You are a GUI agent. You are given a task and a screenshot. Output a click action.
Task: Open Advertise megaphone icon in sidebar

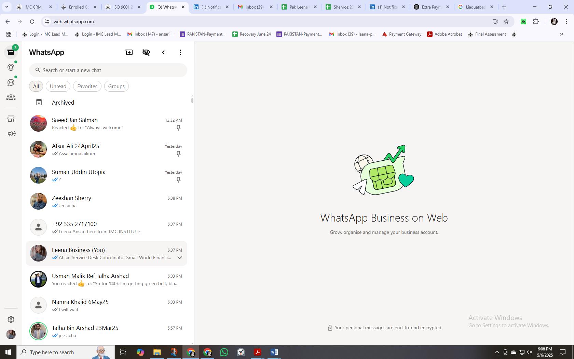[x=11, y=134]
